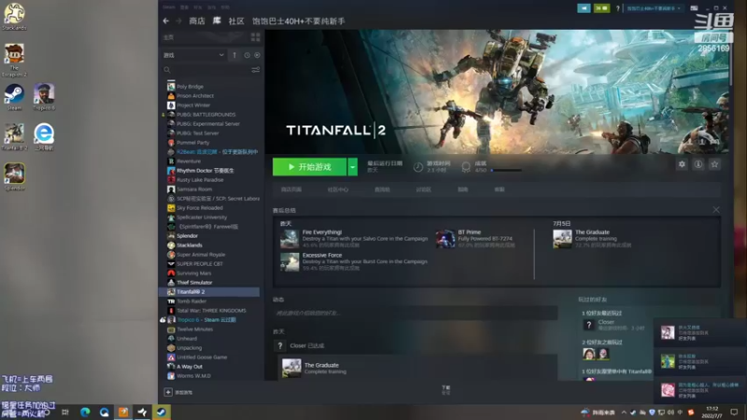Open the 库 (Library) tab
The height and width of the screenshot is (420, 747).
pyautogui.click(x=217, y=21)
